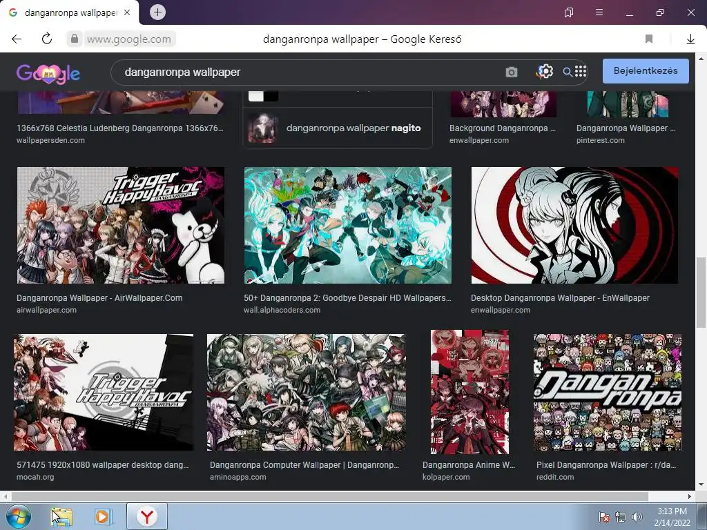707x530 pixels.
Task: Click the horizontal scrollbar left arrow
Action: pos(5,496)
